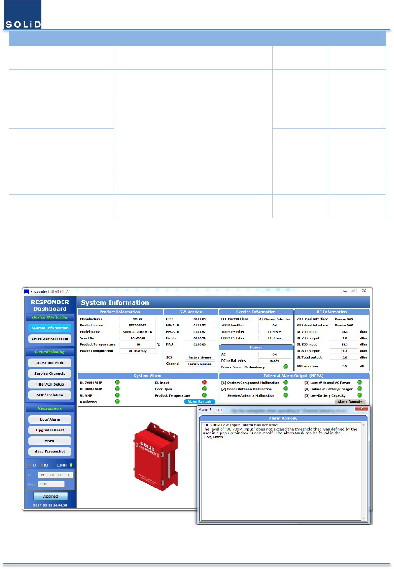394x569 pixels.
Task: Open the Log/Alarm page
Action: click(50, 419)
